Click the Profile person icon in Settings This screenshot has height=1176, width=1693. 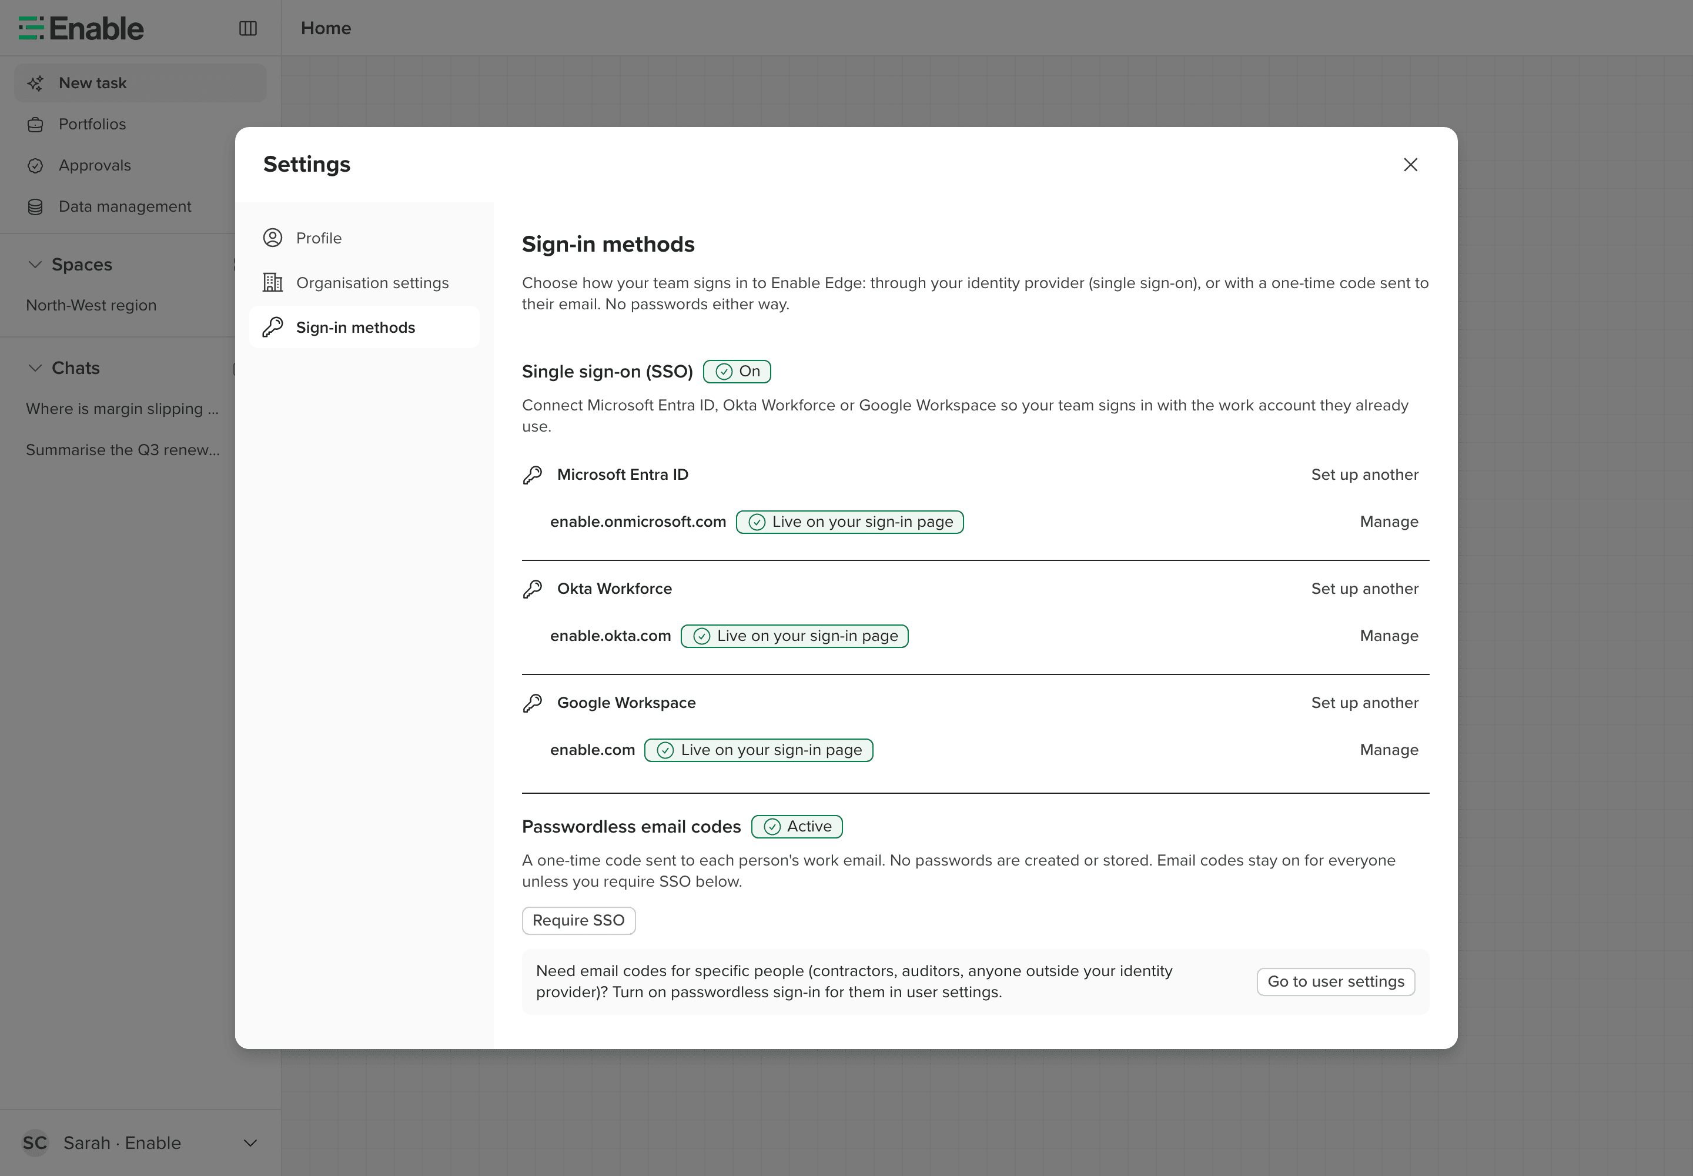point(273,238)
